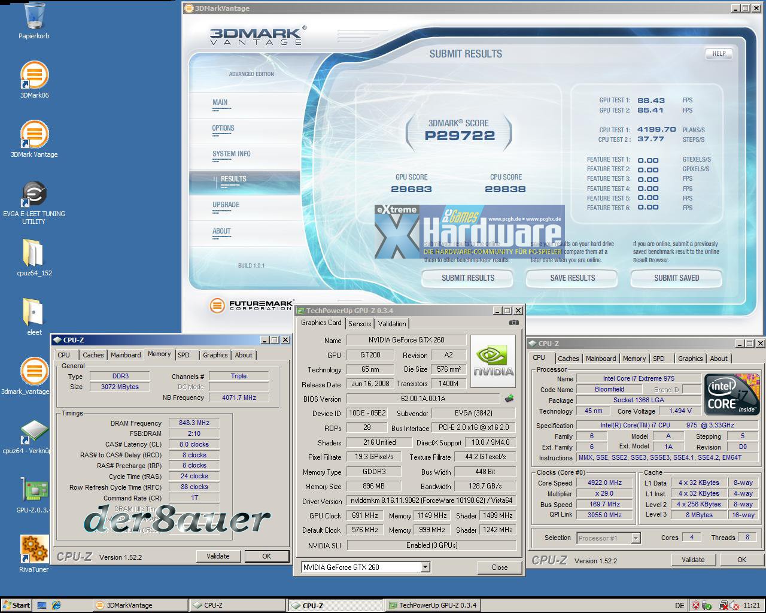Open About tab in left CPU-Z window
Screen dimensions: 766x613
click(244, 355)
